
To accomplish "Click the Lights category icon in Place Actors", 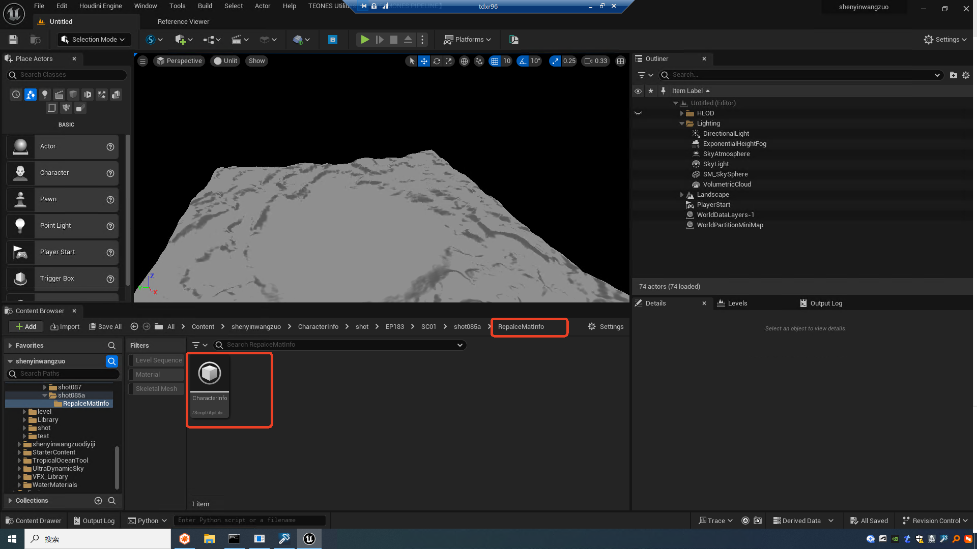I will pos(45,95).
